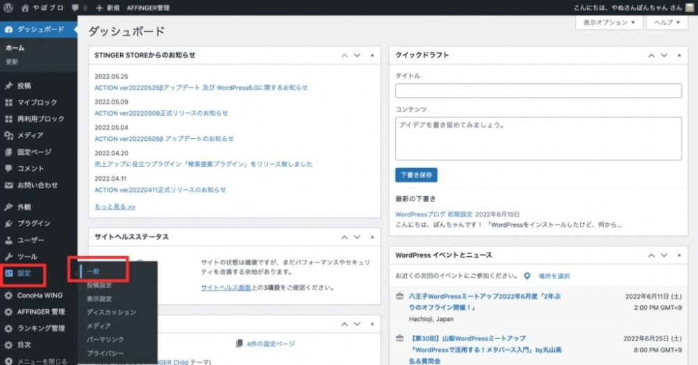Open the 4件の固定ページ link
The width and height of the screenshot is (698, 365).
click(271, 343)
